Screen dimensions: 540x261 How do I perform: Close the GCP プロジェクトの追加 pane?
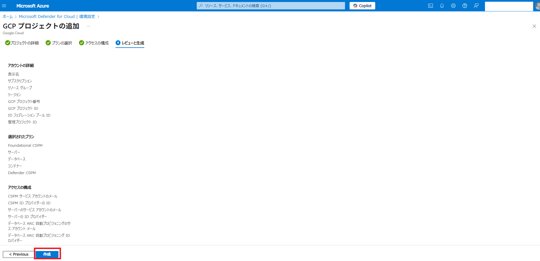[x=534, y=26]
